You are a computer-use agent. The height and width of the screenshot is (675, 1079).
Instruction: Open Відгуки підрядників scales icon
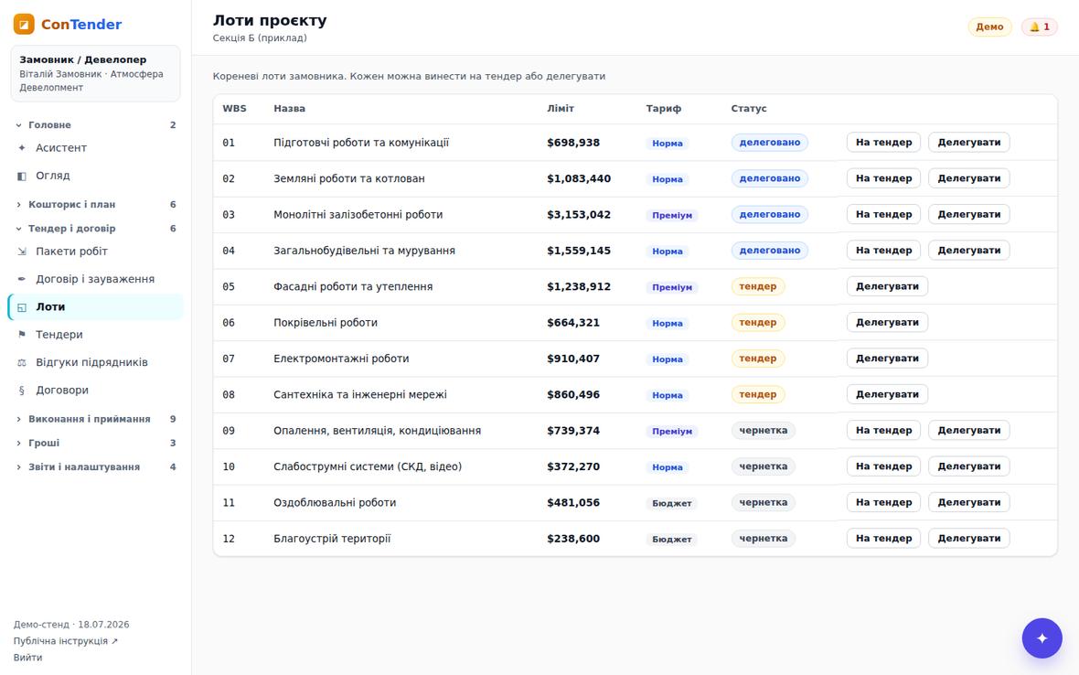pos(22,362)
